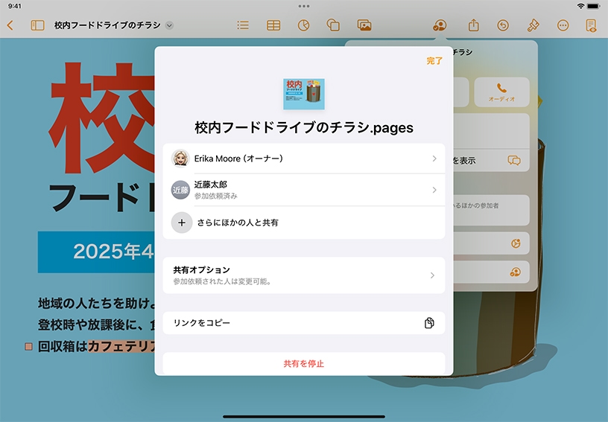Tap the collaboration icon in toolbar
This screenshot has width=608, height=422.
tap(440, 25)
